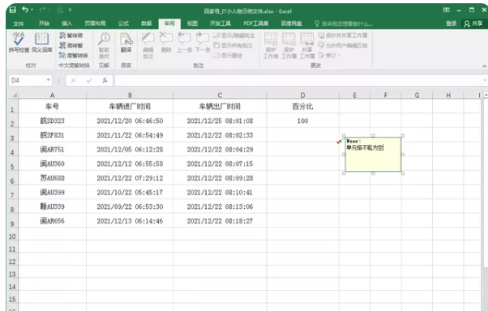The height and width of the screenshot is (311, 488).
Task: Toggle 显示墨迹 show ink
Action: pyautogui.click(x=228, y=55)
